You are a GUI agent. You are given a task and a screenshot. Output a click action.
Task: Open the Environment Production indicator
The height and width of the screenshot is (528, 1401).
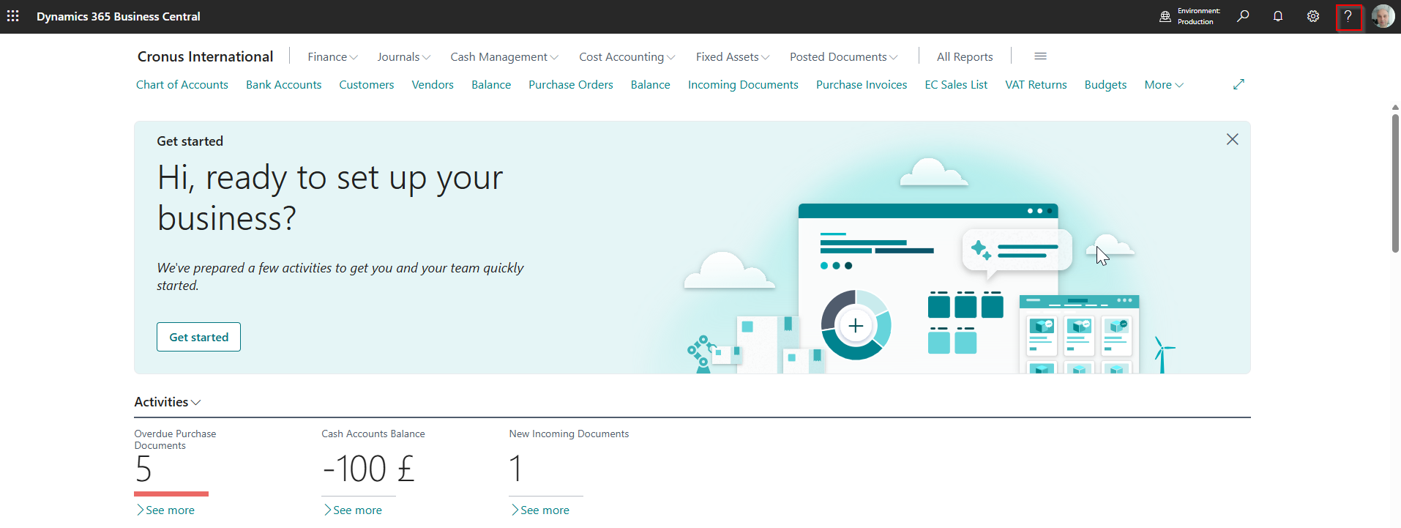click(1190, 16)
